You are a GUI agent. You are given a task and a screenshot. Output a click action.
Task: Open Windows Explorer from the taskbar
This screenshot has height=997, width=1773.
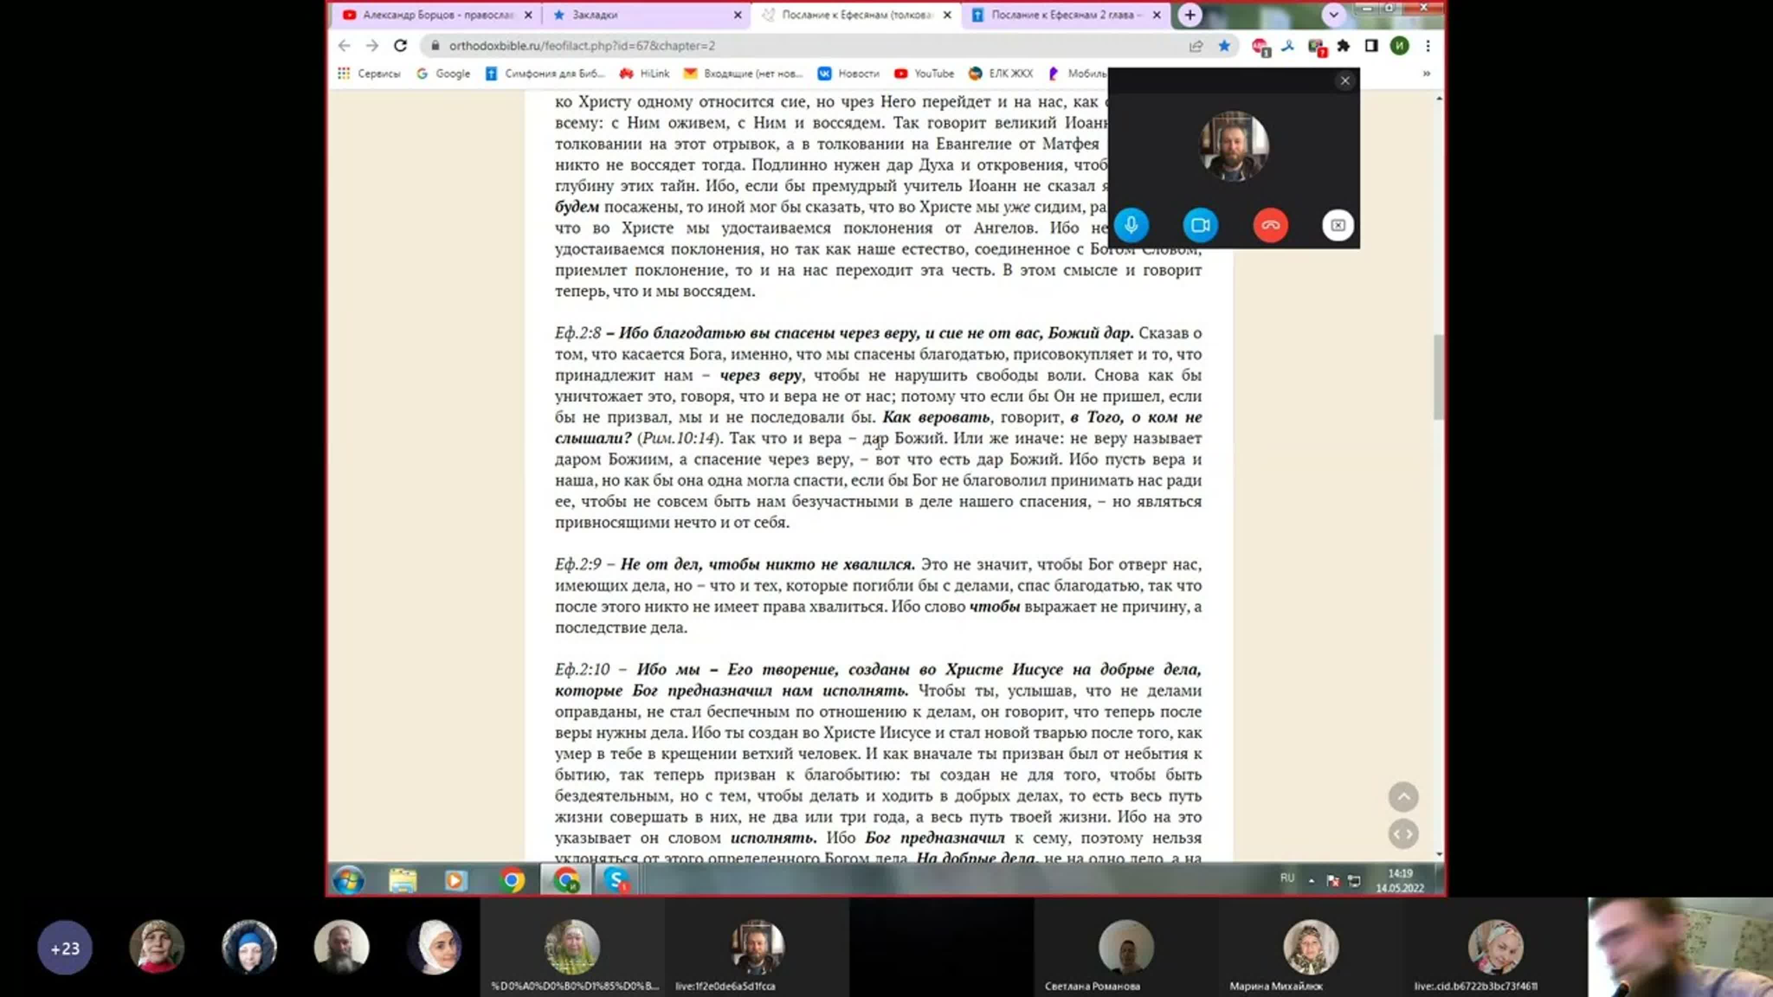pos(403,880)
